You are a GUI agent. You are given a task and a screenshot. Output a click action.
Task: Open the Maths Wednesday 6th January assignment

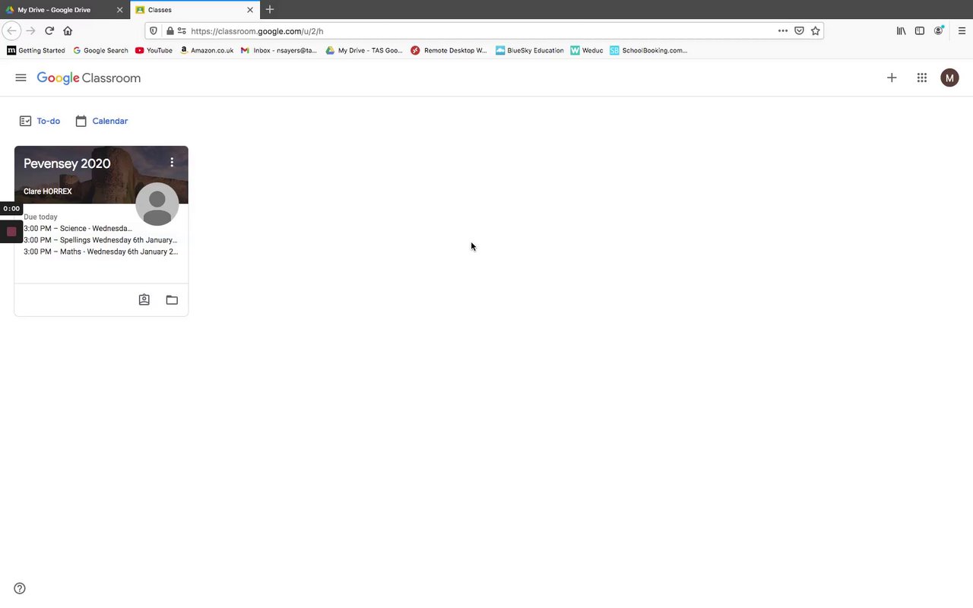point(100,252)
